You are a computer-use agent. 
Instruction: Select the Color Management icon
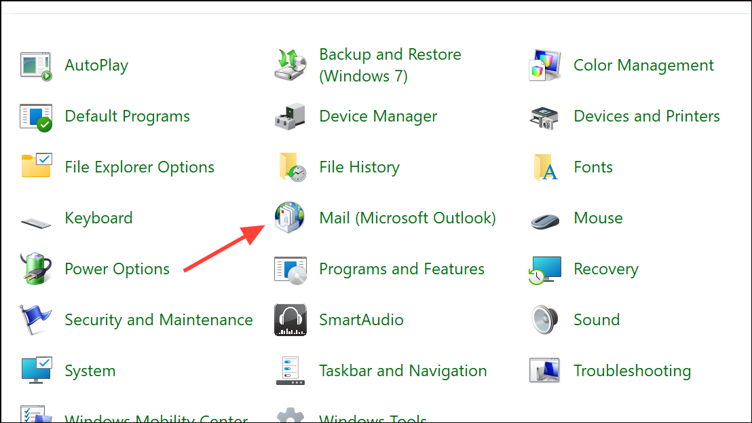[545, 65]
